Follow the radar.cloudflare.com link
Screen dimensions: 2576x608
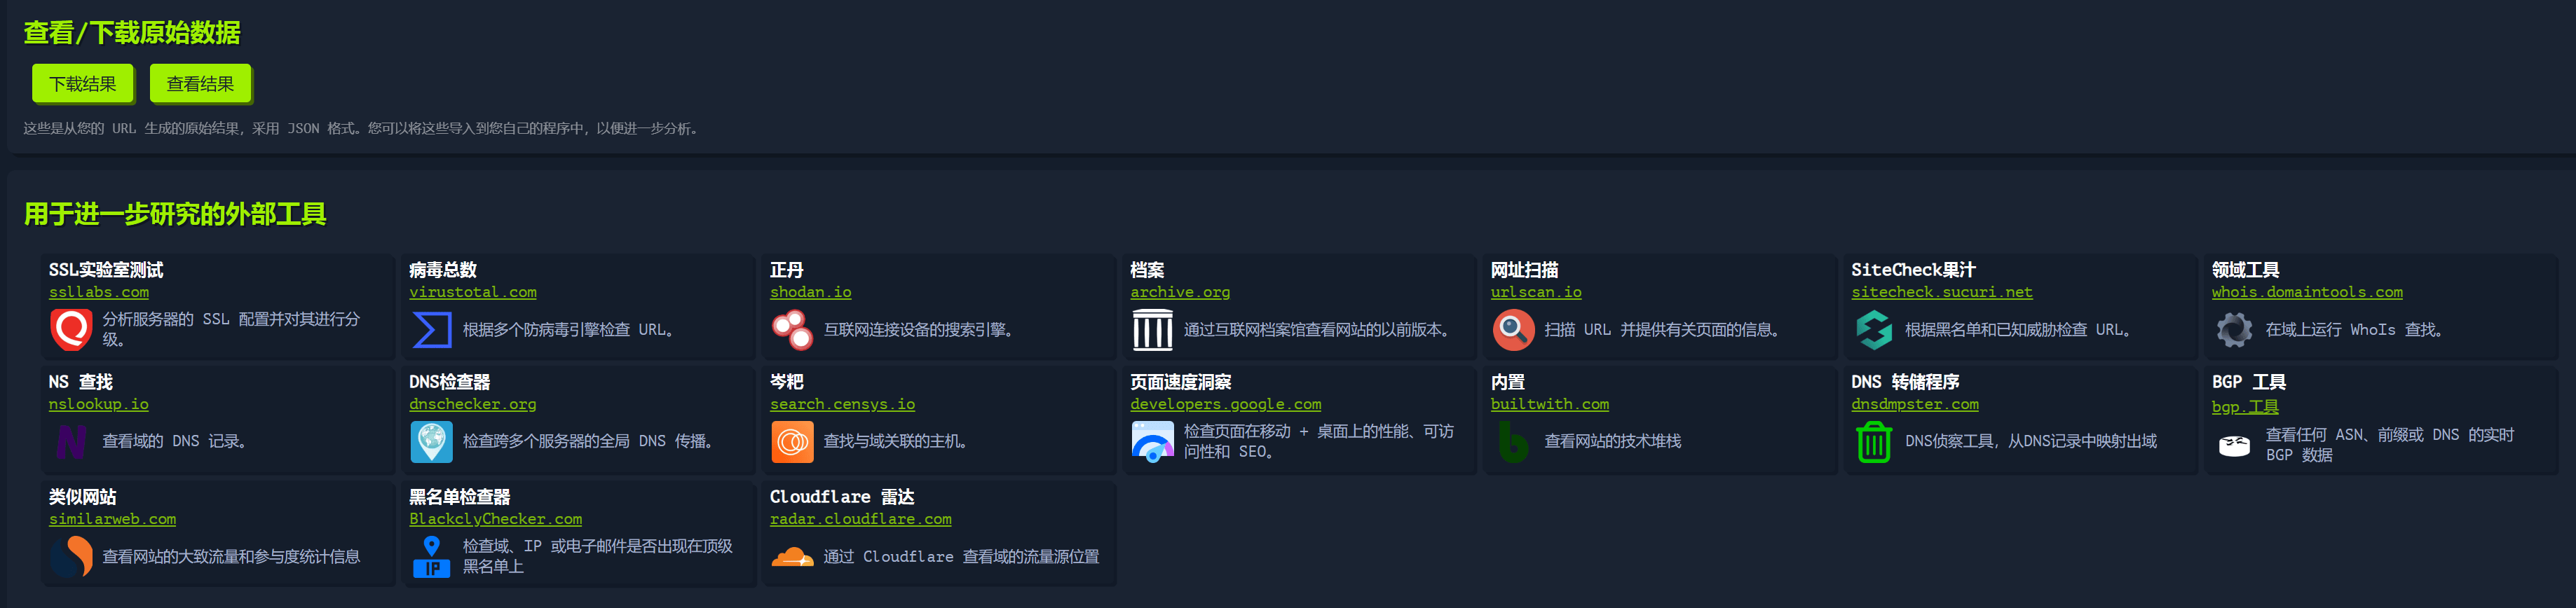point(860,519)
